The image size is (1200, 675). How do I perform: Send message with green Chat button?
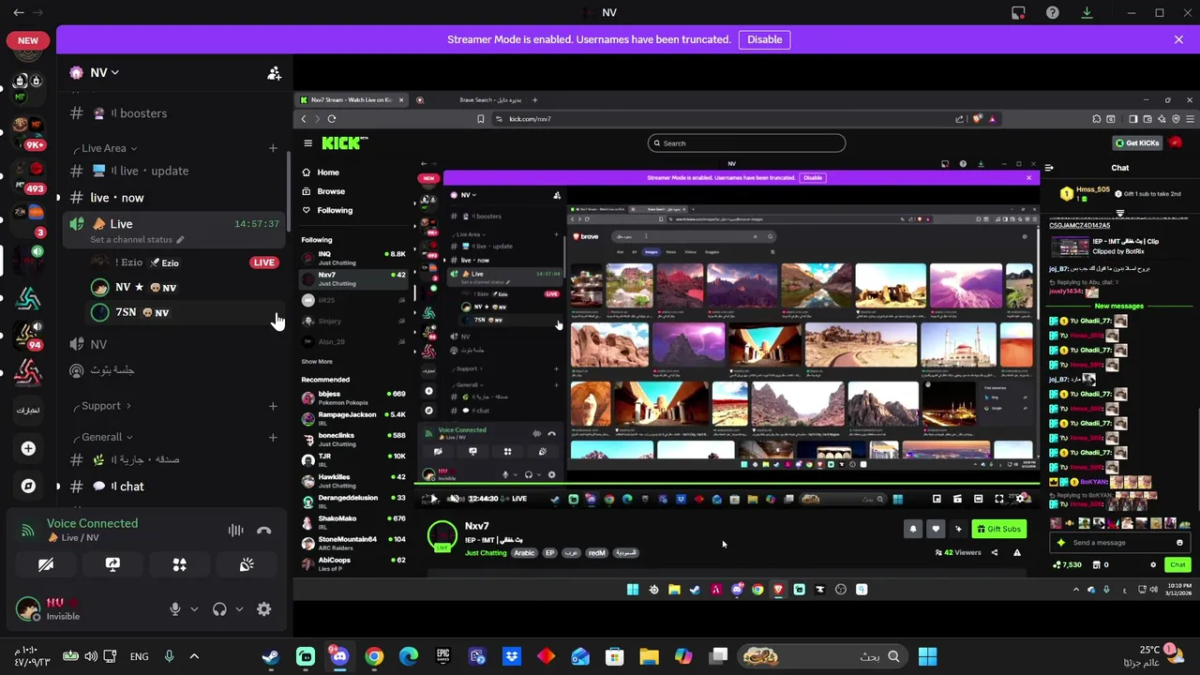pos(1177,564)
